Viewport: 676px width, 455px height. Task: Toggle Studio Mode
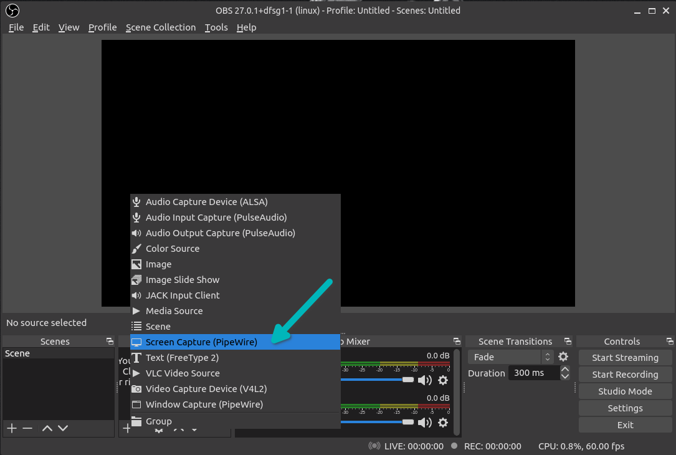click(x=625, y=391)
